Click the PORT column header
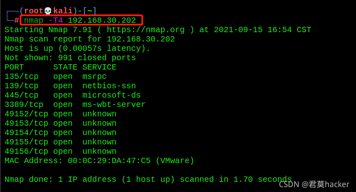The width and height of the screenshot is (356, 192). tap(14, 67)
